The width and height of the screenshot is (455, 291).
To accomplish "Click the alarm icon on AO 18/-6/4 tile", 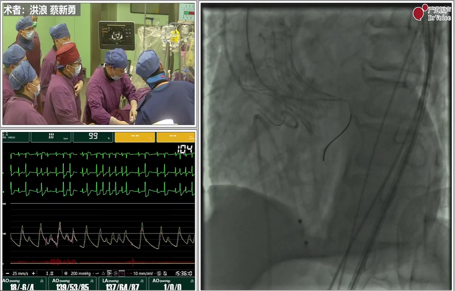I will click(42, 281).
